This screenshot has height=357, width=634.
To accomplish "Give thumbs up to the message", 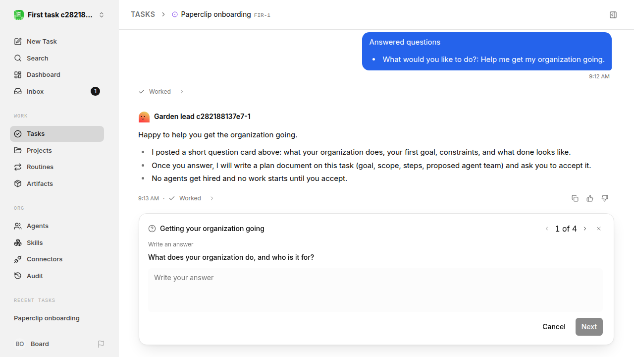I will pos(590,198).
